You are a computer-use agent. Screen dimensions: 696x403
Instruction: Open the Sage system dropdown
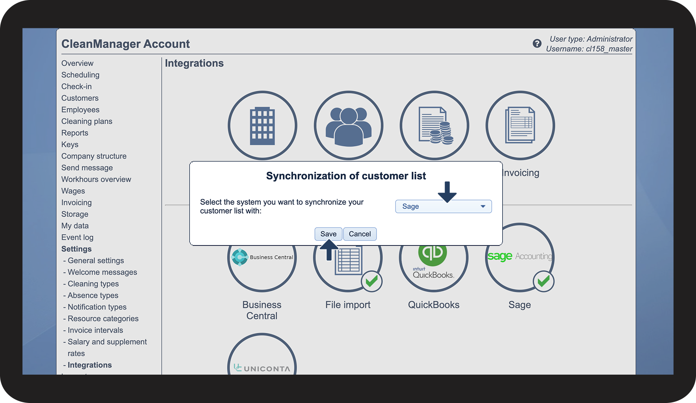click(443, 206)
